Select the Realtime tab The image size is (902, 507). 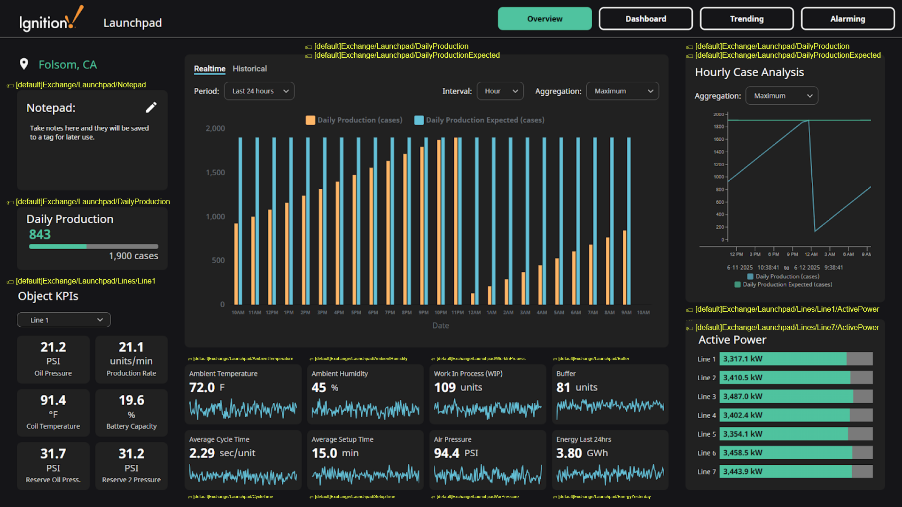pos(210,69)
